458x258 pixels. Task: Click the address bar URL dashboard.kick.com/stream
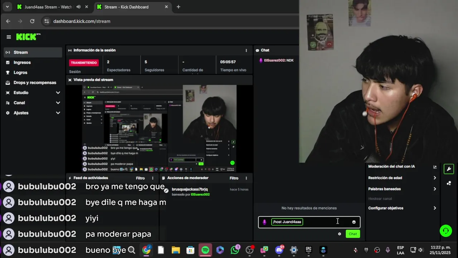point(82,21)
